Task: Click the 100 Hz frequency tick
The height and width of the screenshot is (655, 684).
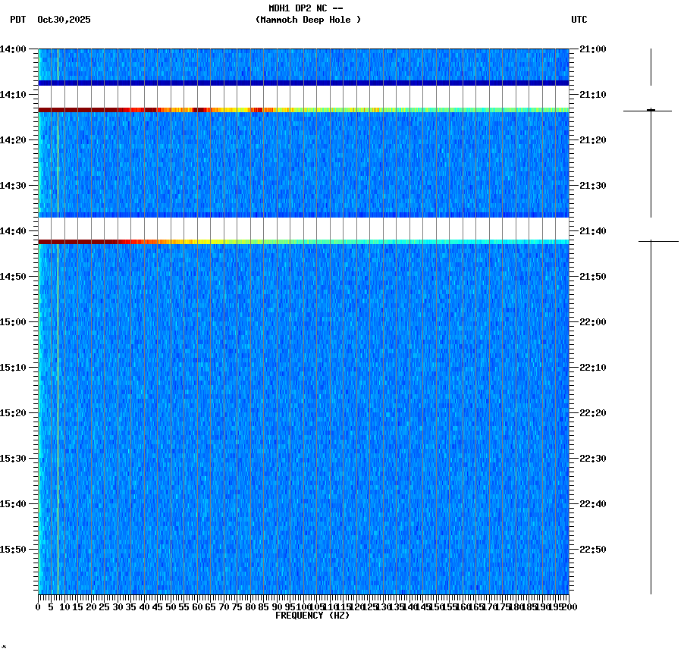Action: point(303,606)
